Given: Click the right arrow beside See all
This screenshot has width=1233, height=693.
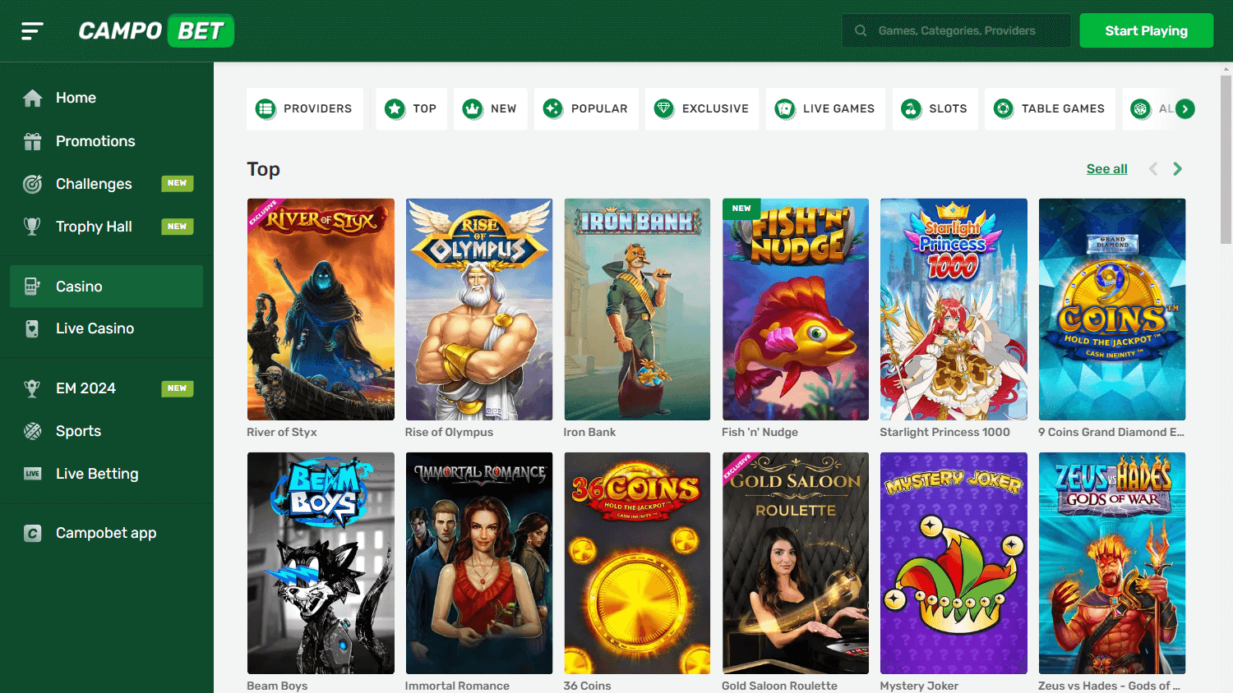Looking at the screenshot, I should [x=1177, y=168].
